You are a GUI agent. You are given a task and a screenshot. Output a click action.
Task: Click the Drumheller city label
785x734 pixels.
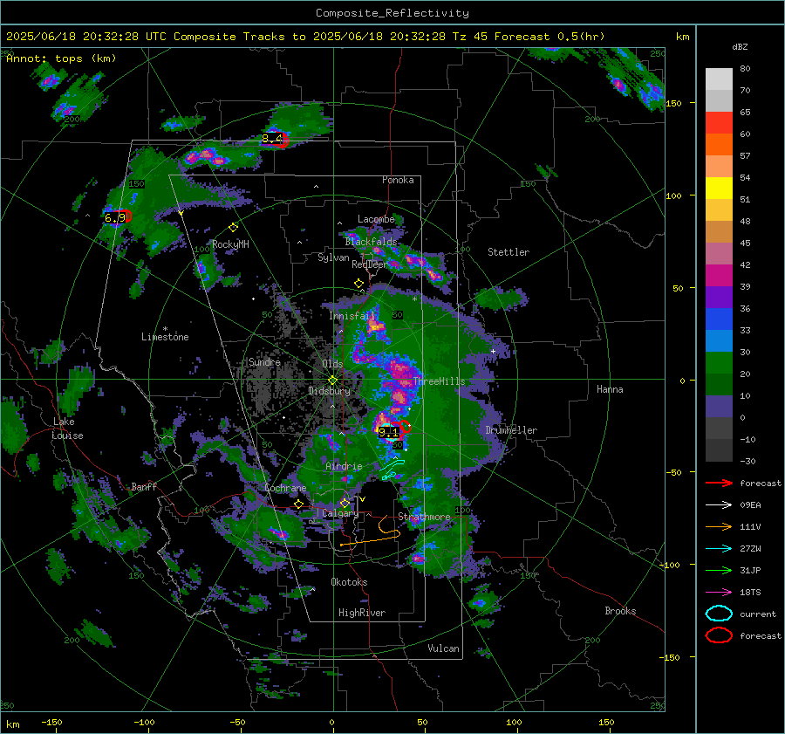tap(511, 430)
